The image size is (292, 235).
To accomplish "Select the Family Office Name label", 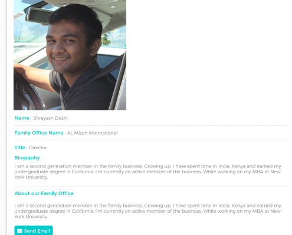I will (39, 133).
